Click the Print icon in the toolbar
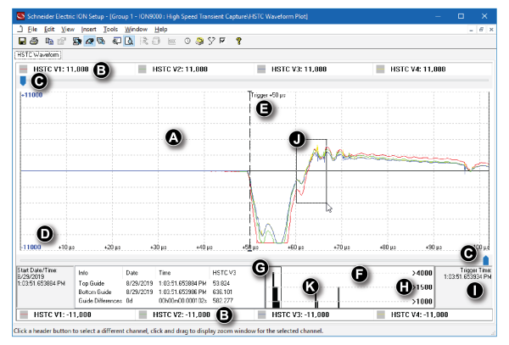509x345 pixels. (x=34, y=41)
